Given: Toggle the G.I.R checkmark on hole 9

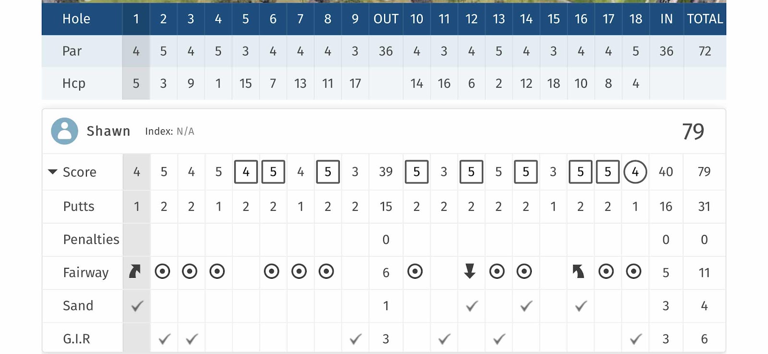Looking at the screenshot, I should [355, 339].
